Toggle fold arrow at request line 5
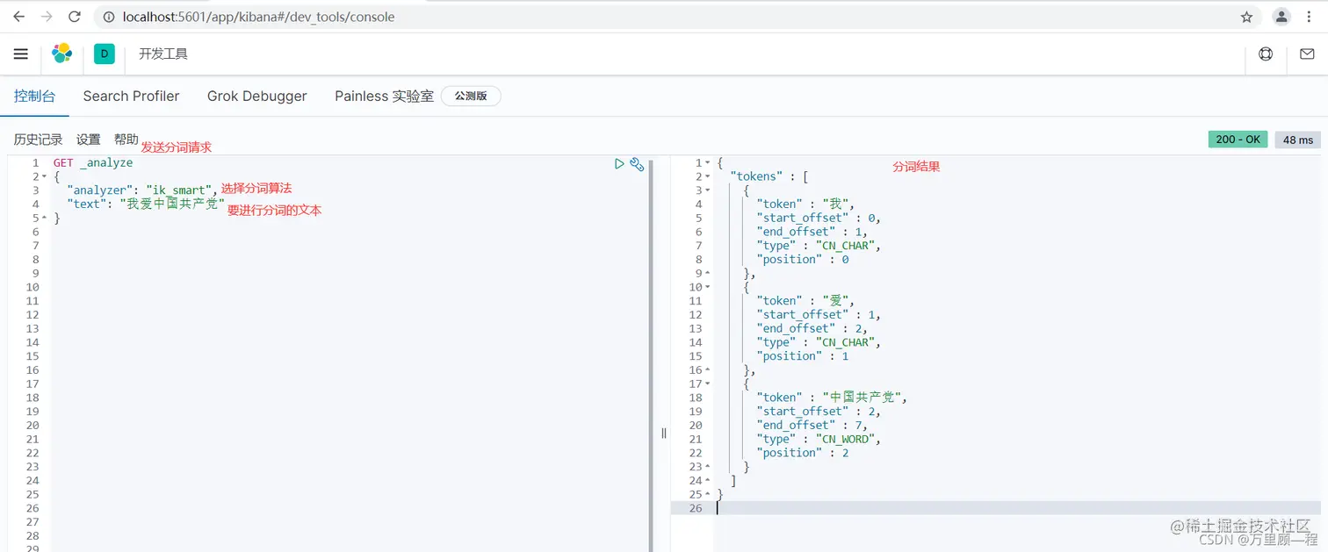1328x552 pixels. click(45, 218)
